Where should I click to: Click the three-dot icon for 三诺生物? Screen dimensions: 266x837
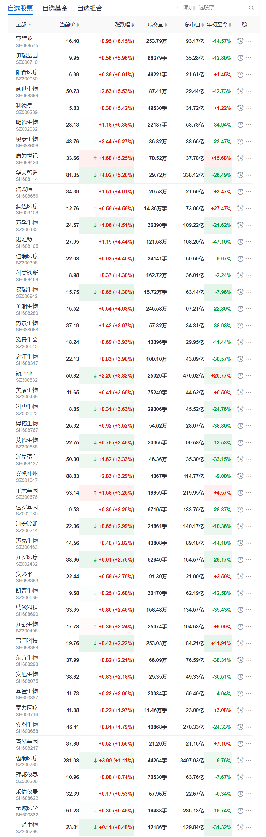coord(248,827)
